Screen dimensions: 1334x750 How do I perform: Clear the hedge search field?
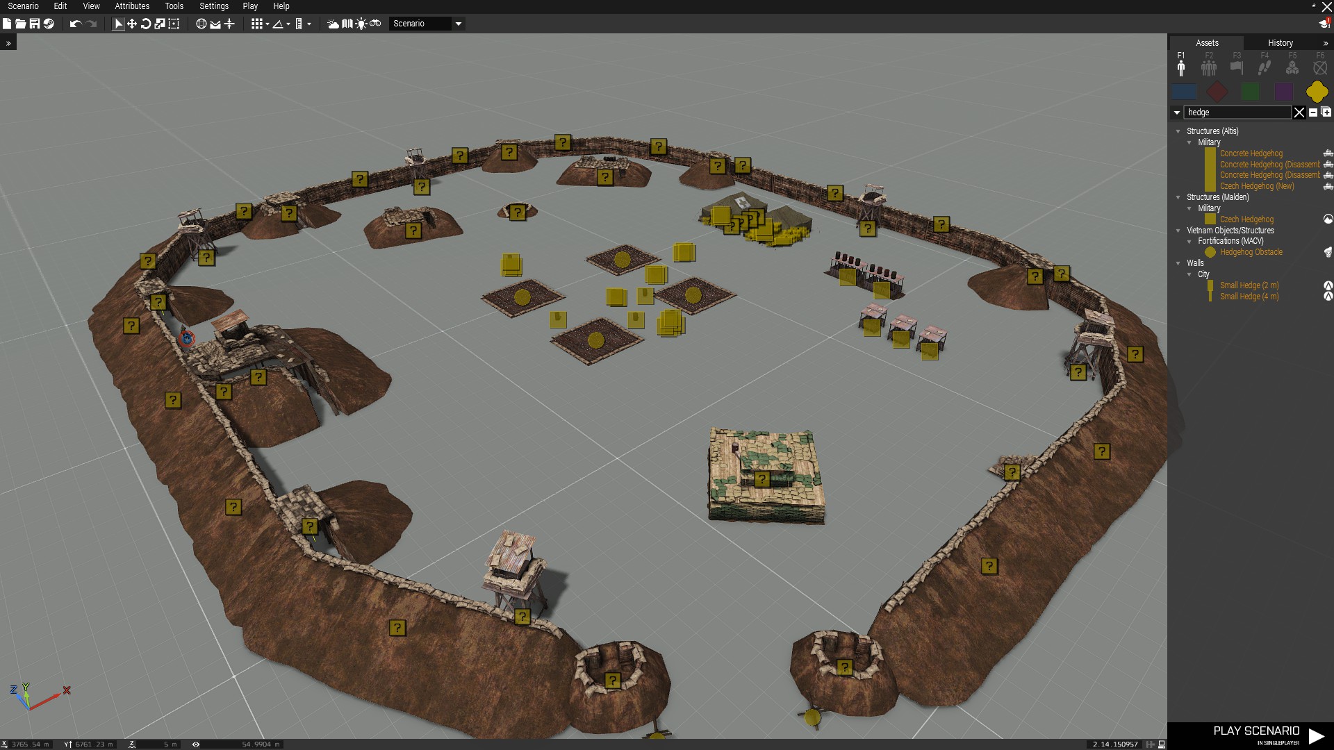pyautogui.click(x=1299, y=112)
